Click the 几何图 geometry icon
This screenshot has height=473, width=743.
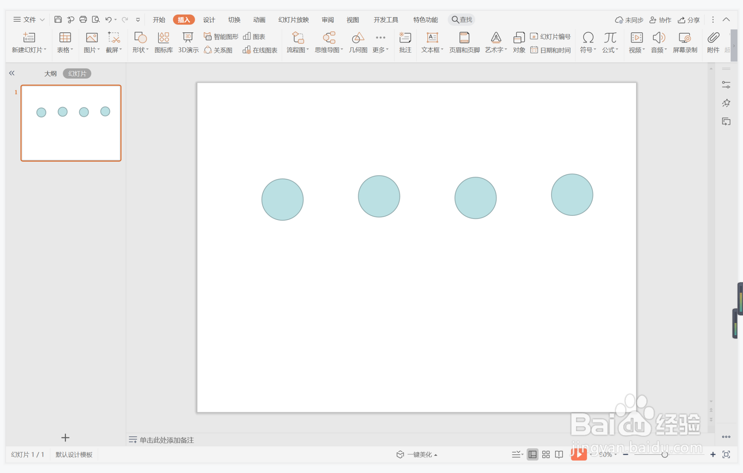coord(358,42)
